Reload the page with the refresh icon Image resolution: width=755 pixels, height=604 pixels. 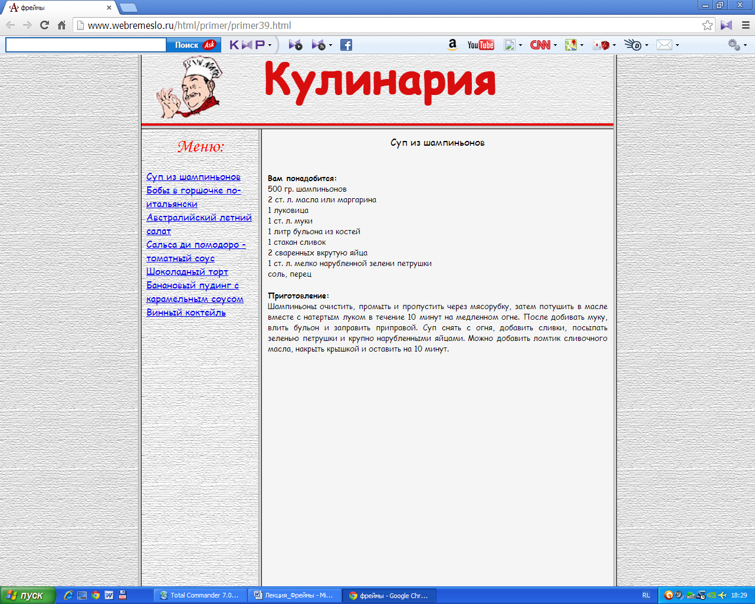[x=44, y=25]
